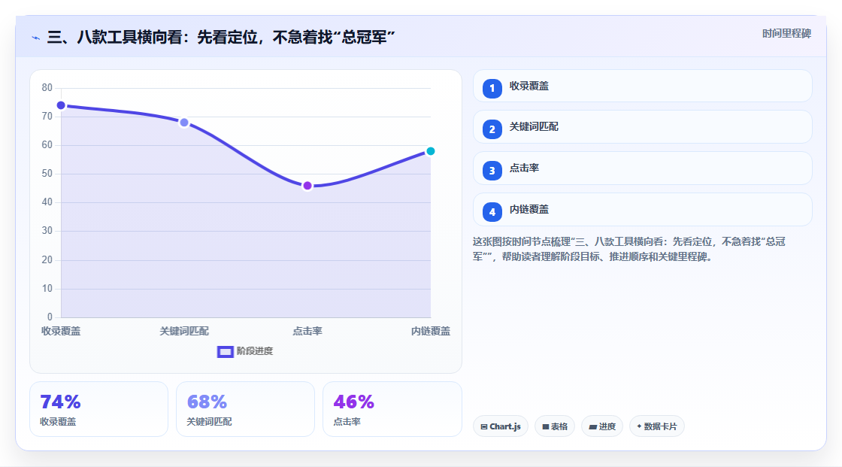Select the 表格 tag
This screenshot has height=467, width=842.
pos(555,426)
